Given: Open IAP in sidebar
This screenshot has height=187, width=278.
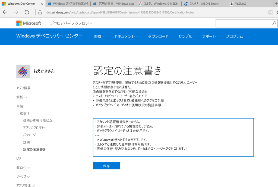Looking at the screenshot, I should [x=19, y=158].
